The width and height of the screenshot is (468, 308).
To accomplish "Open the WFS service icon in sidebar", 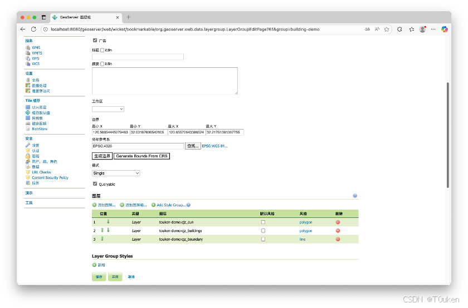I will (28, 58).
